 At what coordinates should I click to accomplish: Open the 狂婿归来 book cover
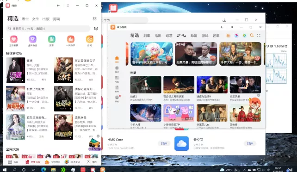pos(63,98)
